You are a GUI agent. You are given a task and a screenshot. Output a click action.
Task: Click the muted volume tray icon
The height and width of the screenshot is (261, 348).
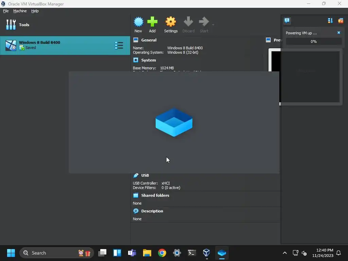tap(304, 253)
